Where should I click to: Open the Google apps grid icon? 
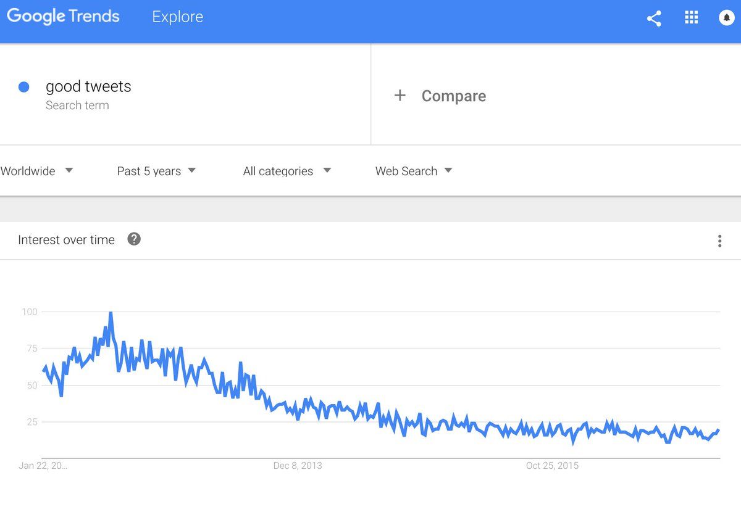(x=691, y=18)
